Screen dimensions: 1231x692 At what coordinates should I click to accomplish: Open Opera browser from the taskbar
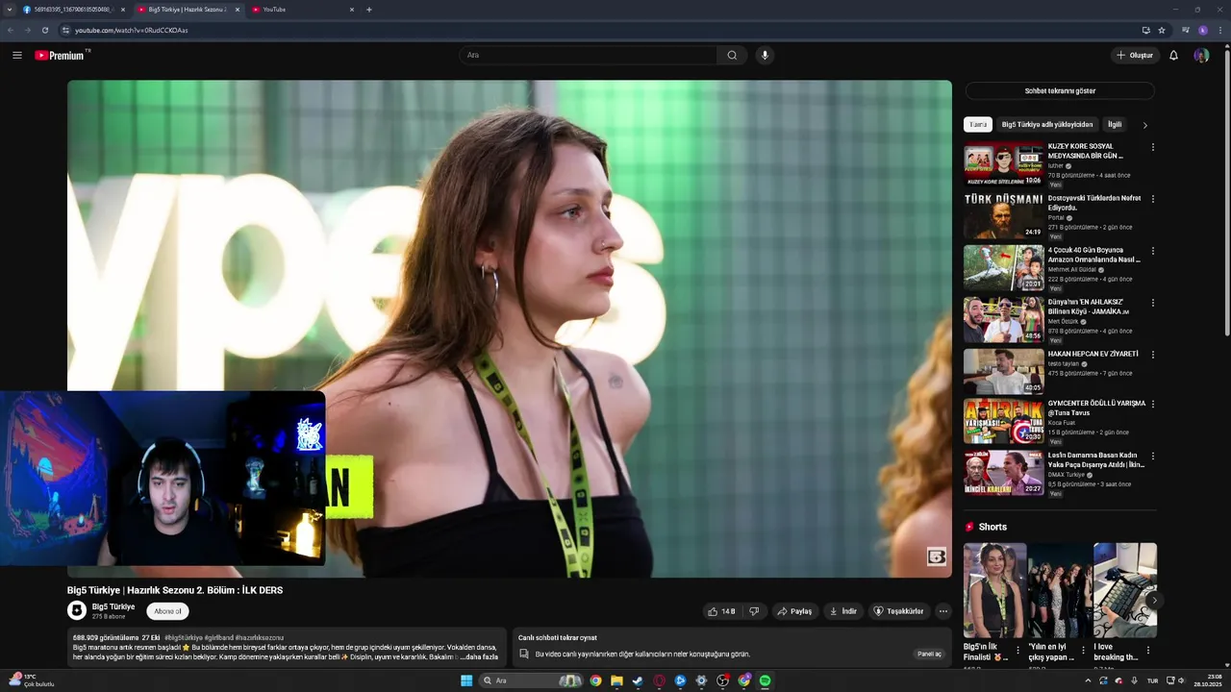659,680
